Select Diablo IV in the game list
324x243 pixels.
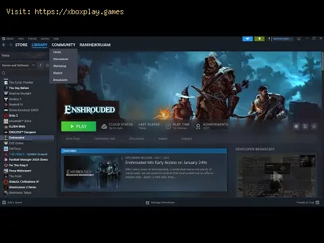click(16, 105)
